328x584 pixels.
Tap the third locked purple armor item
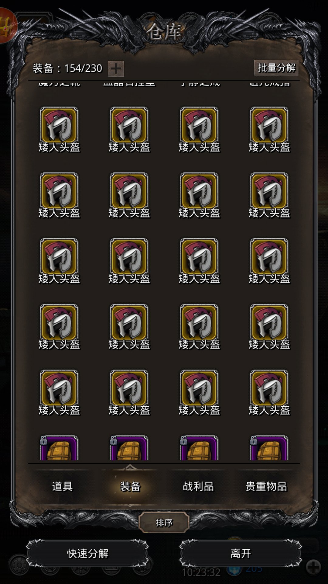[x=199, y=448]
